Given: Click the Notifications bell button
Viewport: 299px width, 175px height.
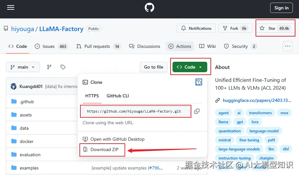Looking at the screenshot, I should 196,28.
